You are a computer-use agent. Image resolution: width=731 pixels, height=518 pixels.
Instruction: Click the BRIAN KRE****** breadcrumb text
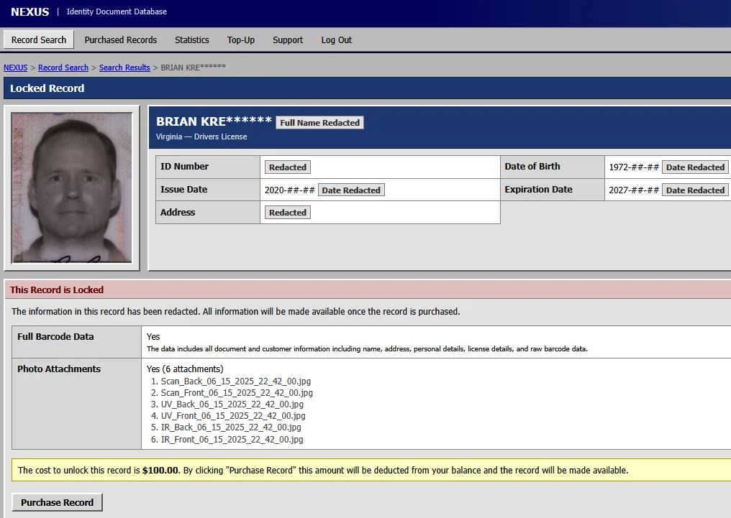click(x=193, y=68)
